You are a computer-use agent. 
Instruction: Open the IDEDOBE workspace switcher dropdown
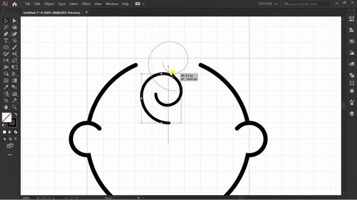268,4
